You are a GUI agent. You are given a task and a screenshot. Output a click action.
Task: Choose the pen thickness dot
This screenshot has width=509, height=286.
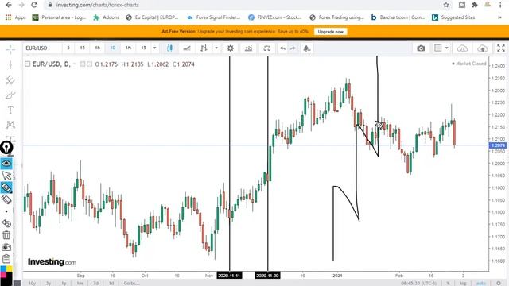pyautogui.click(x=6, y=211)
